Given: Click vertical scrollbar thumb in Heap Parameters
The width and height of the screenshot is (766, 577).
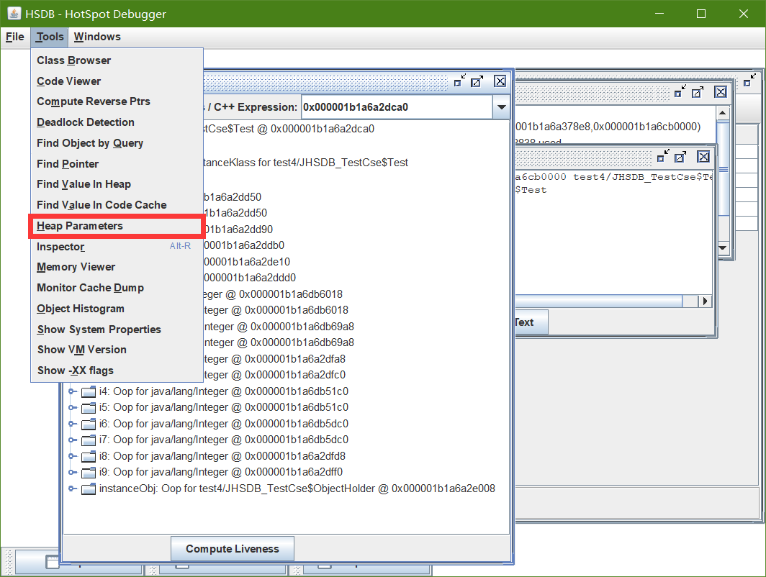Looking at the screenshot, I should click(723, 170).
